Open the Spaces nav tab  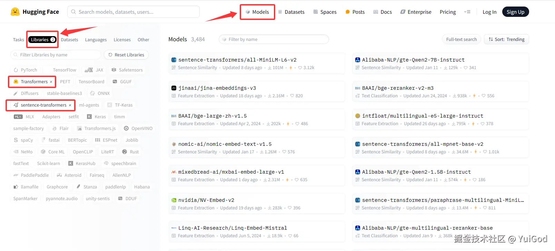pyautogui.click(x=325, y=12)
